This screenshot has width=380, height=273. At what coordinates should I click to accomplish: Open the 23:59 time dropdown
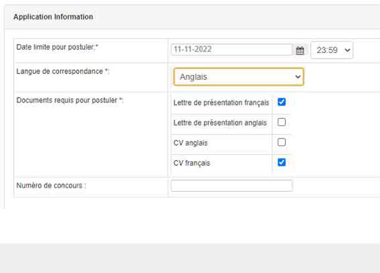click(332, 50)
